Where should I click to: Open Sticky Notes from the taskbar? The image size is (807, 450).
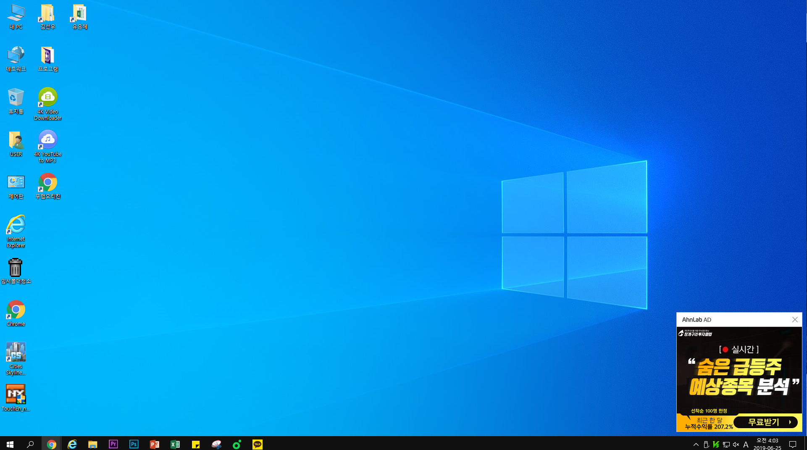195,444
